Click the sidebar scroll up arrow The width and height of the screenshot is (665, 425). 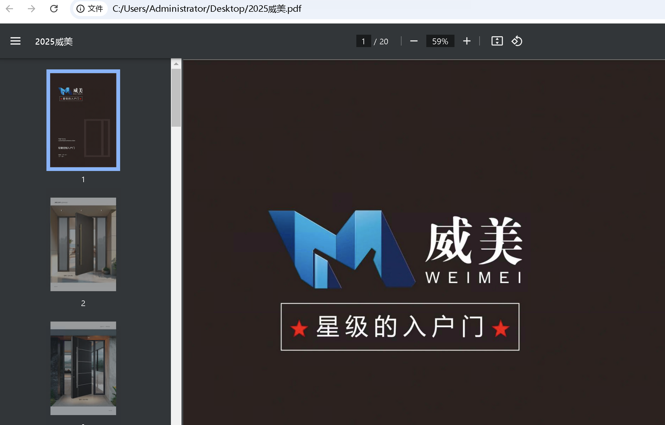click(176, 64)
